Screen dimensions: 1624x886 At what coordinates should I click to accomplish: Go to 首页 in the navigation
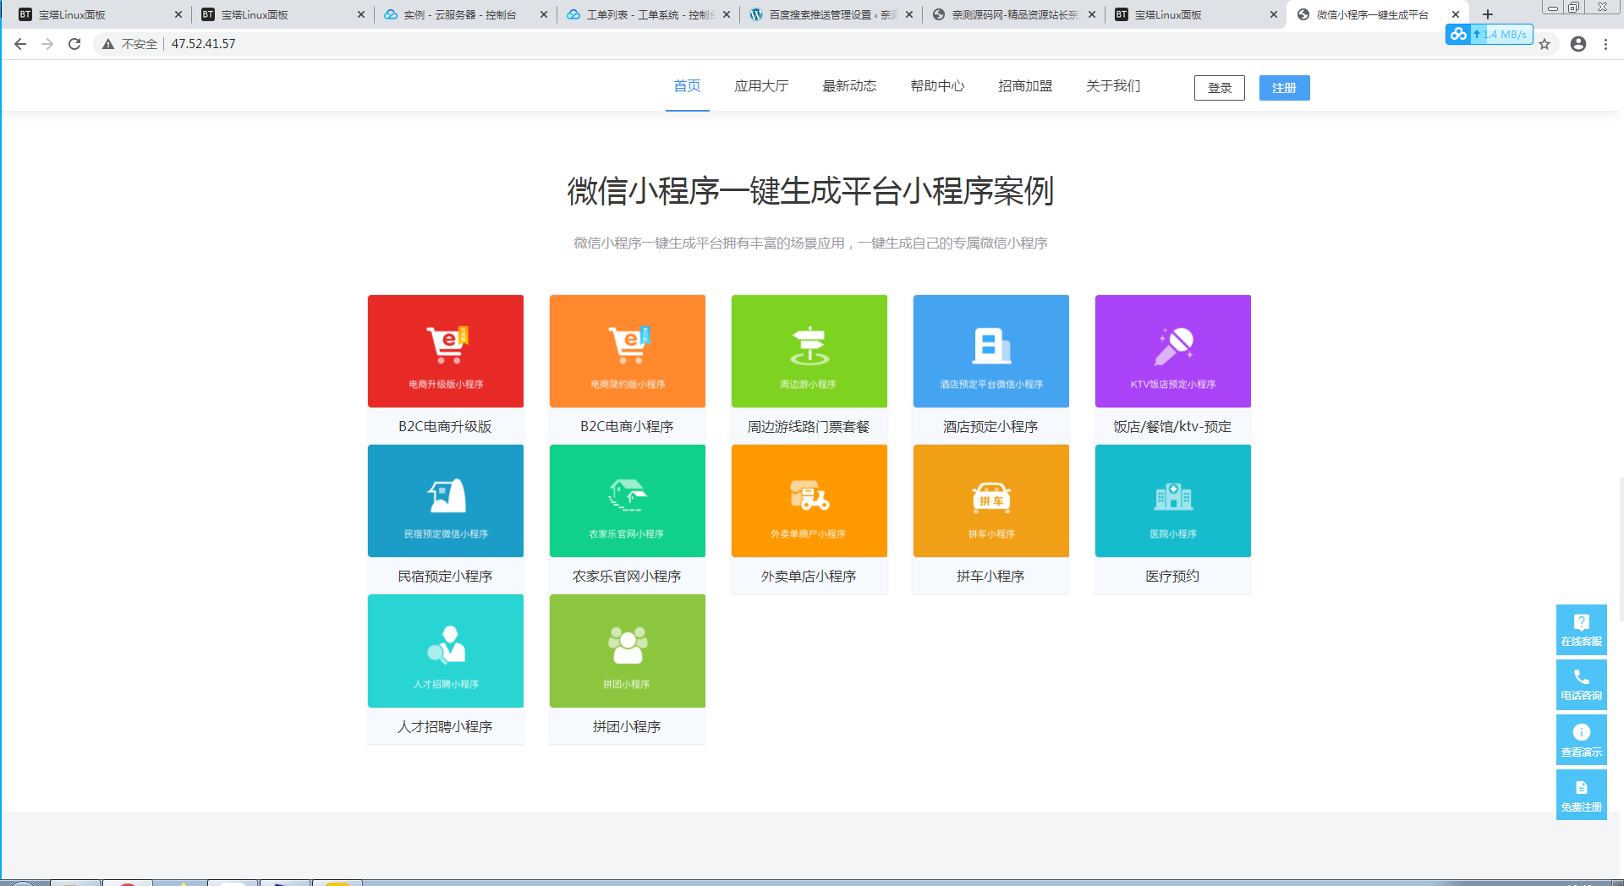click(687, 85)
